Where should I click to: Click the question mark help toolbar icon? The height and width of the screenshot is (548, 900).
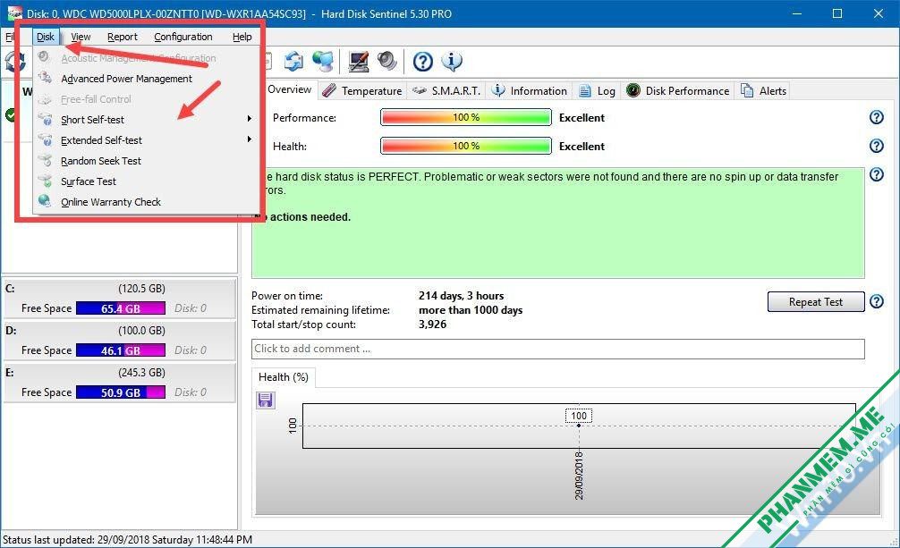[x=423, y=61]
